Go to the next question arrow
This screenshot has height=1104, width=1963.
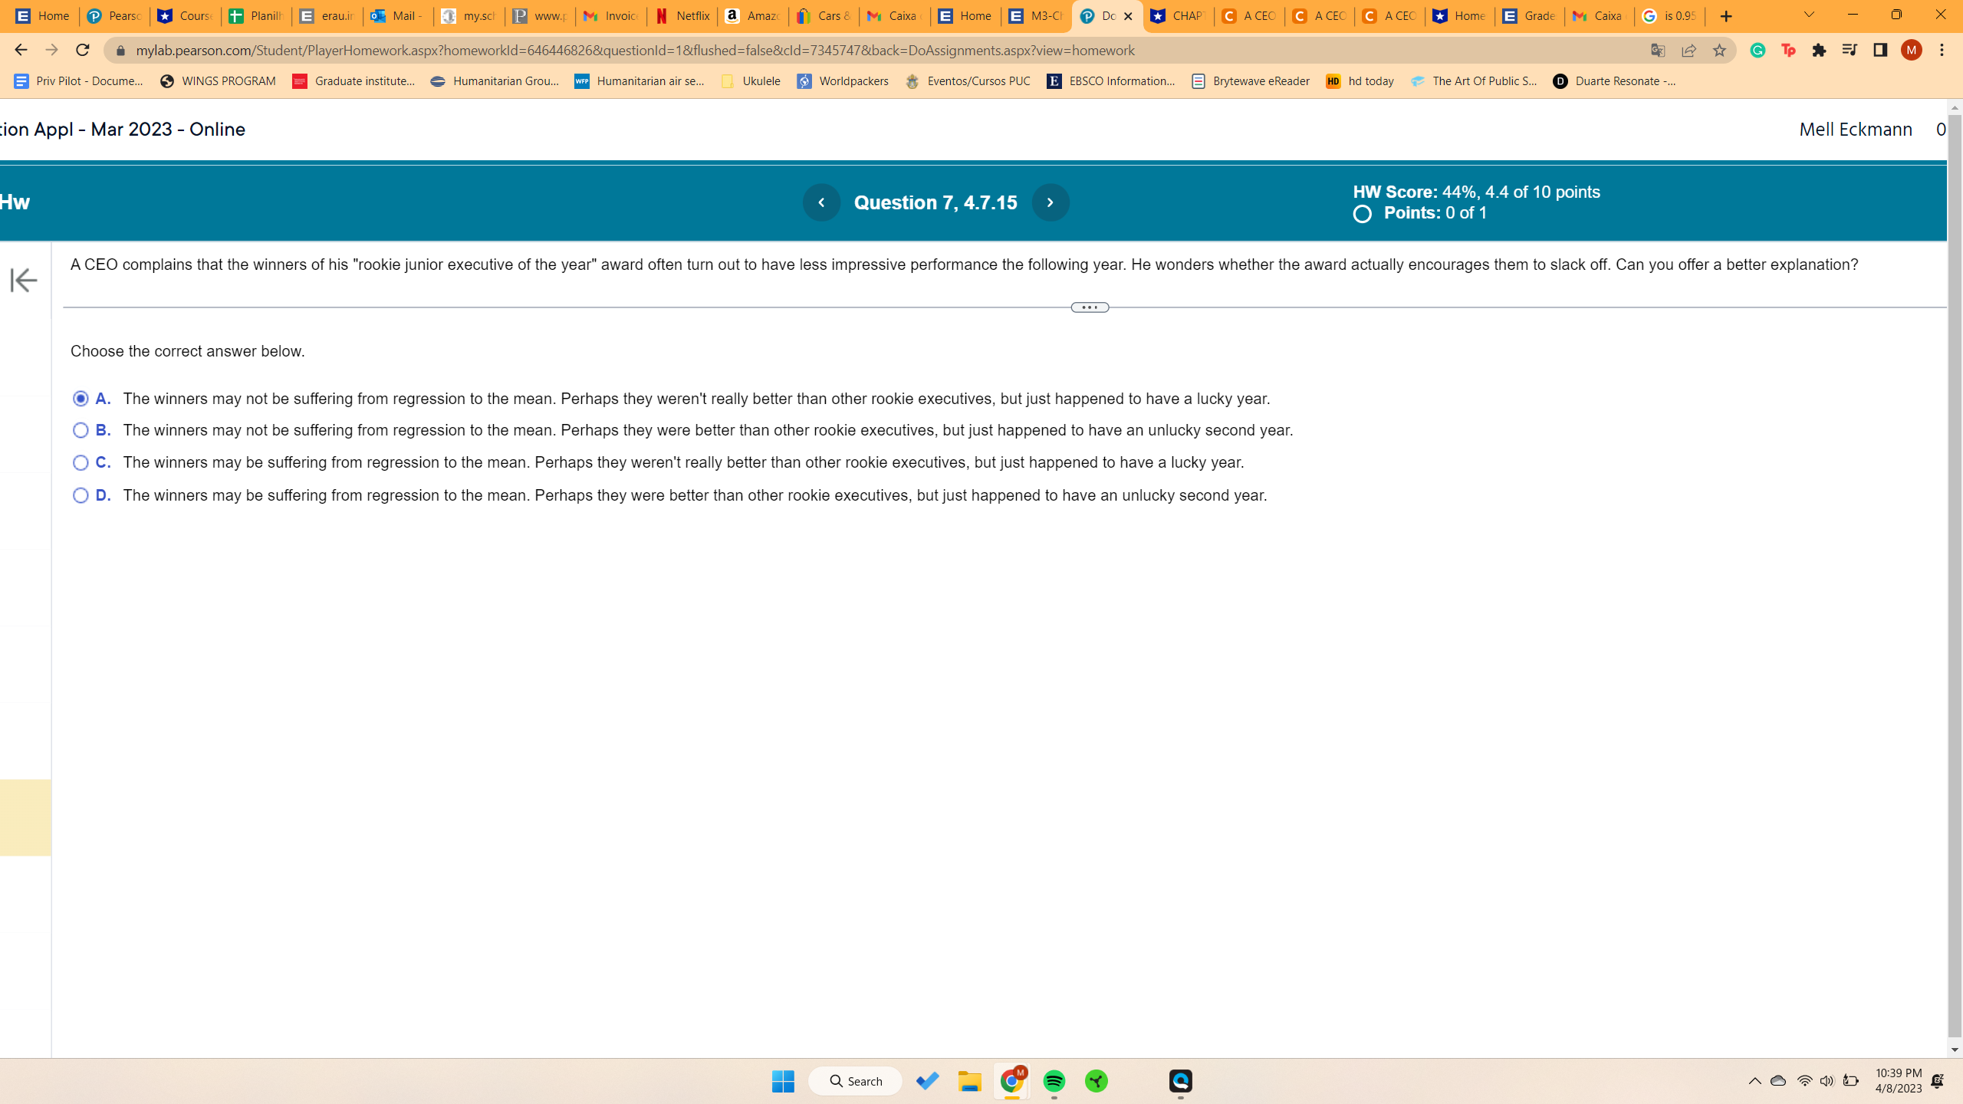click(x=1050, y=202)
